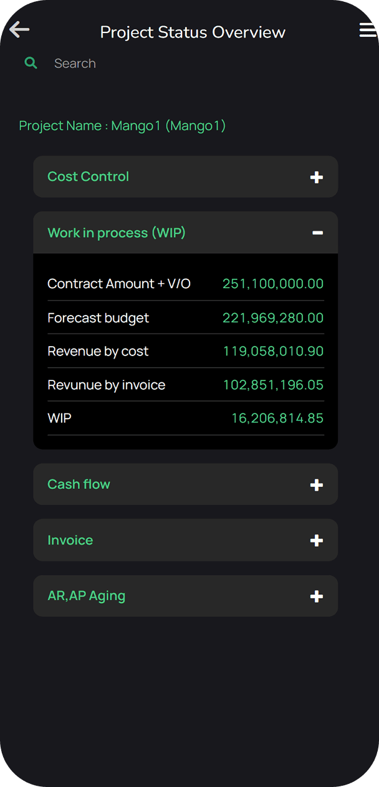The height and width of the screenshot is (787, 379).
Task: Click the Project Name Mango1 label
Action: (122, 126)
